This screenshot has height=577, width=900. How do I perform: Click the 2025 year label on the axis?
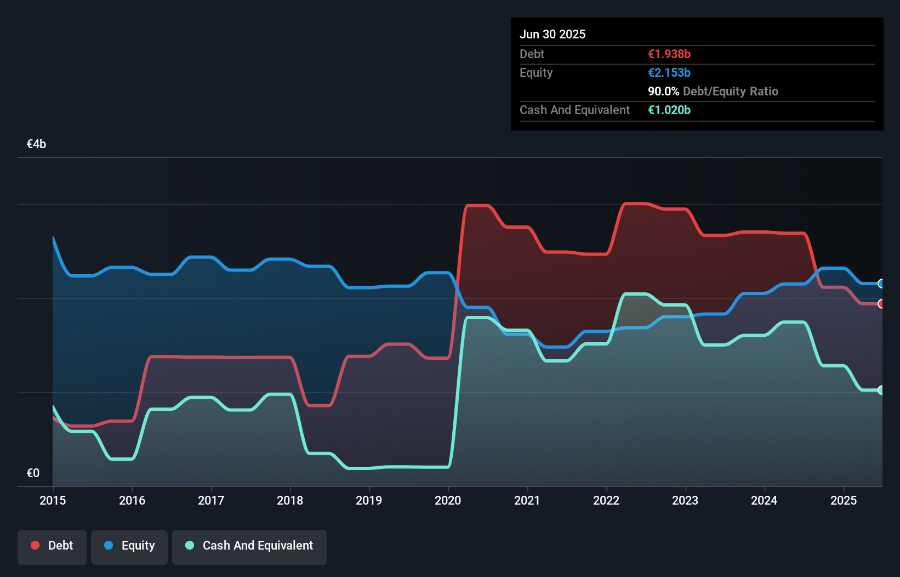point(844,500)
